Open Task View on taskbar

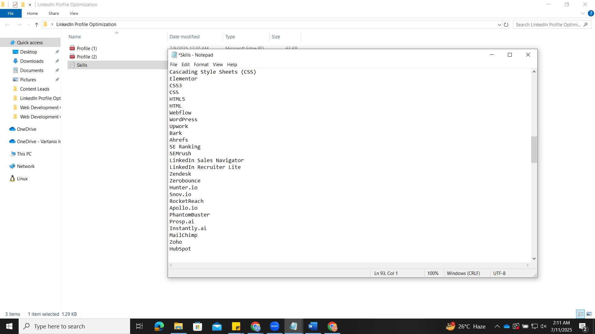click(139, 326)
